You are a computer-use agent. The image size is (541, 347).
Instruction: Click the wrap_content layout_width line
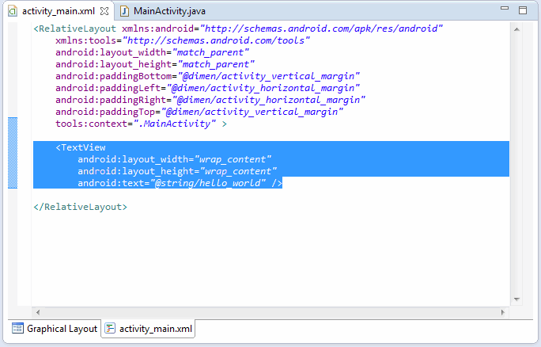click(x=174, y=159)
